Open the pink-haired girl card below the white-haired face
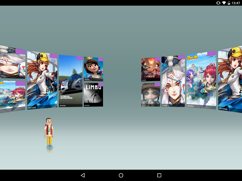The width and height of the screenshot is (242, 181). 13,97
